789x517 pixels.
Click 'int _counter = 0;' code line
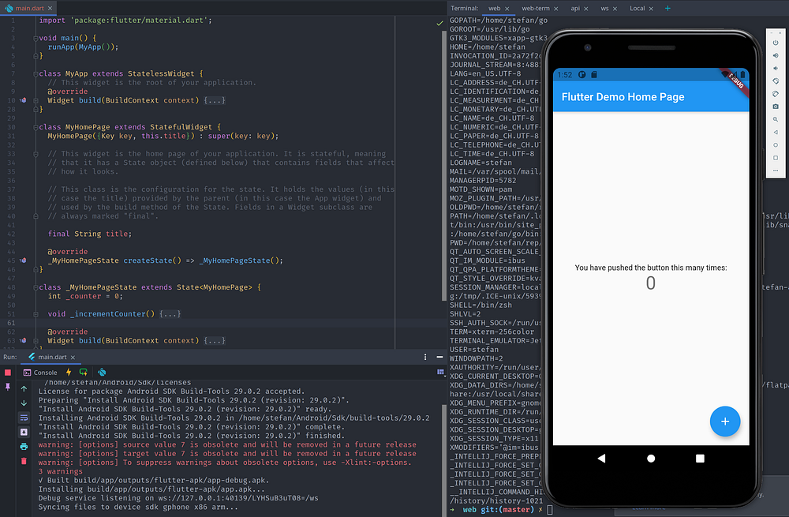pos(85,296)
